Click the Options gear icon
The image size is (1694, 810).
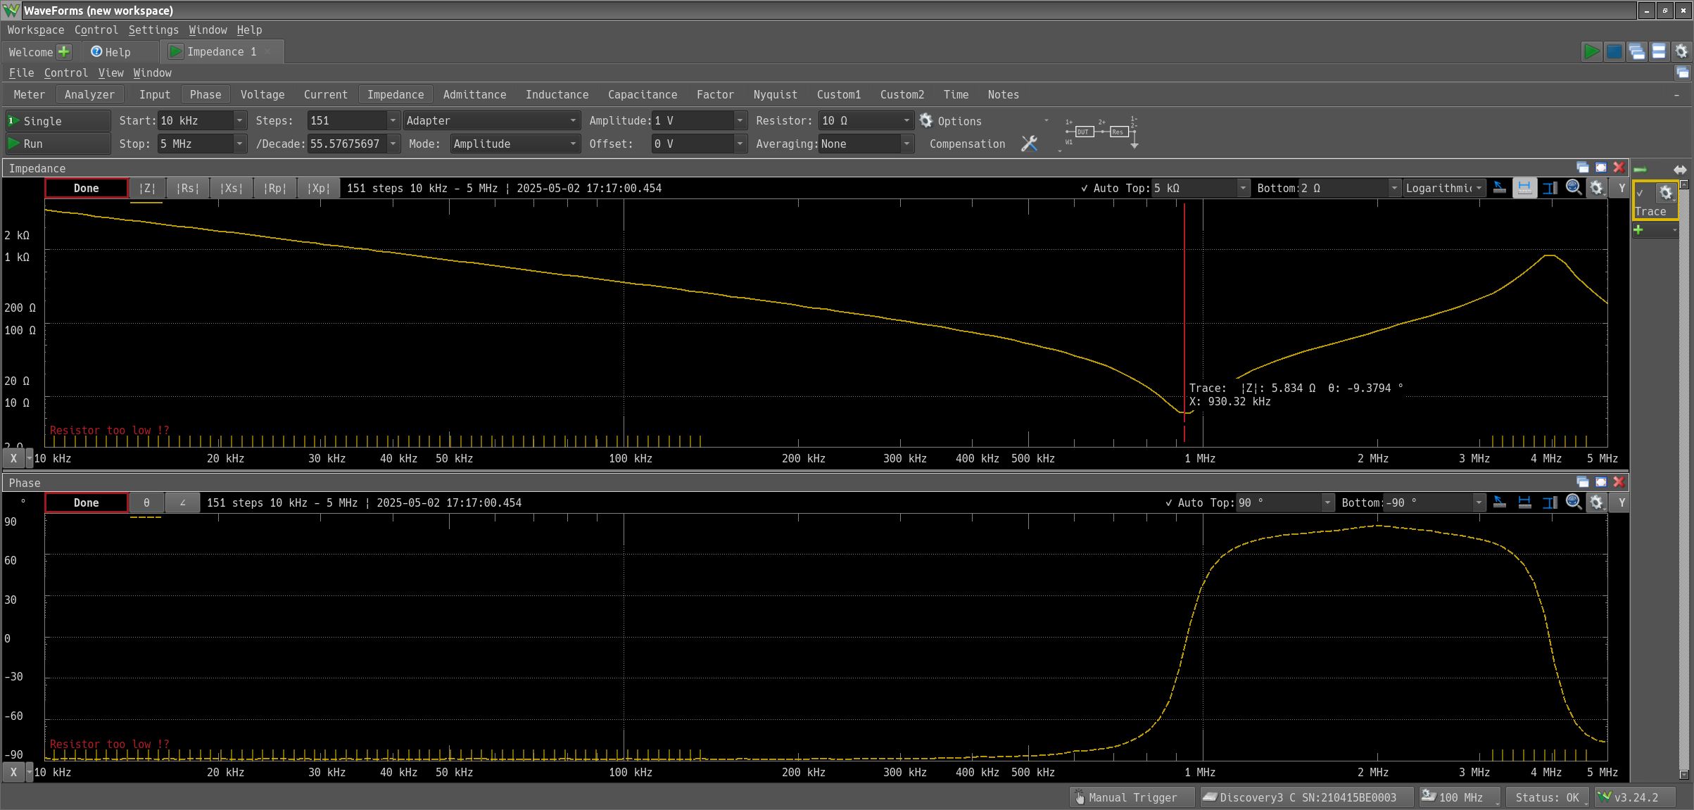coord(926,120)
